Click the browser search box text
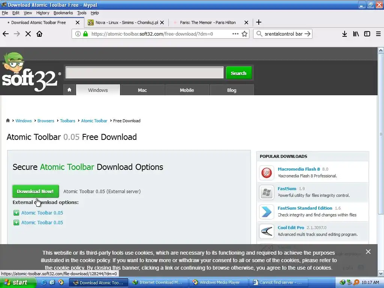Image resolution: width=384 pixels, height=288 pixels. click(x=283, y=34)
